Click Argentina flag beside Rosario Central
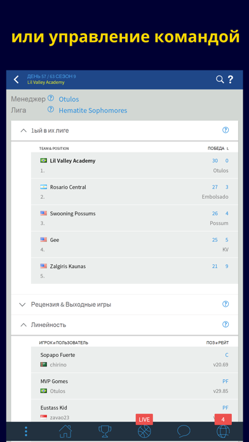Screen dimensions: 249x442 43,187
